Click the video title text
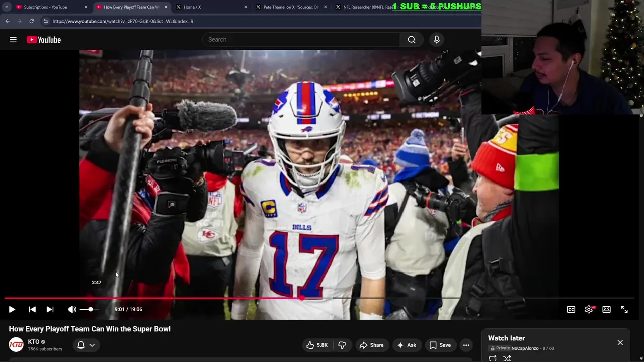The image size is (644, 362). click(90, 329)
